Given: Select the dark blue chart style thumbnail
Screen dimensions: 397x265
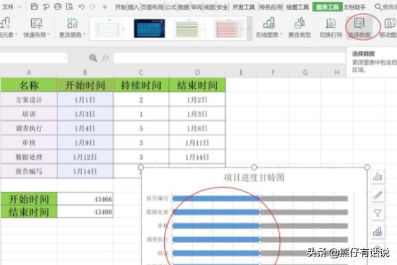Looking at the screenshot, I should [x=149, y=28].
